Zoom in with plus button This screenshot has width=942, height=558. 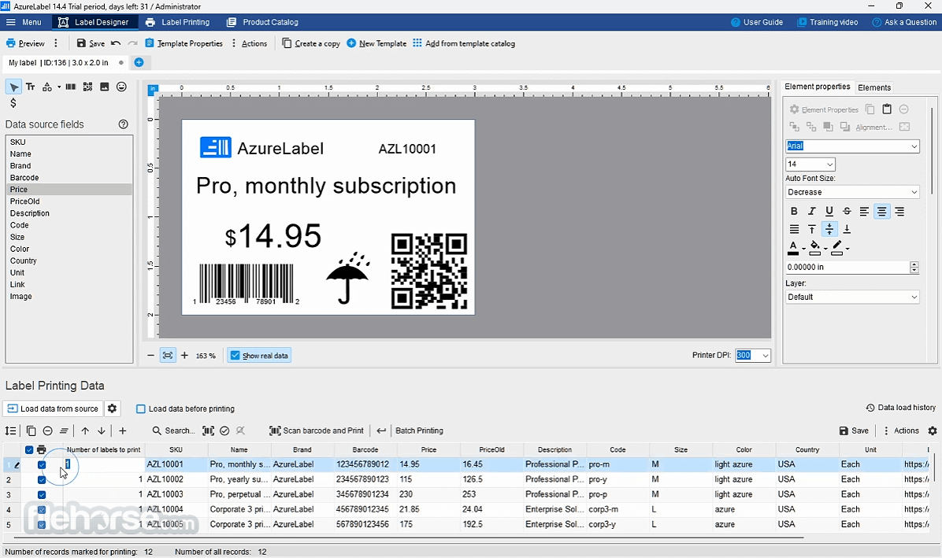click(184, 355)
